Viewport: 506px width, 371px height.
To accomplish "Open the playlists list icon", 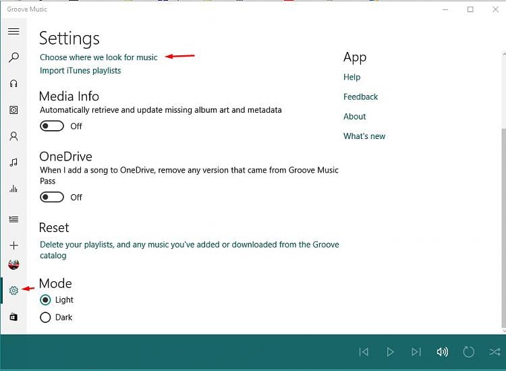I will pyautogui.click(x=13, y=219).
